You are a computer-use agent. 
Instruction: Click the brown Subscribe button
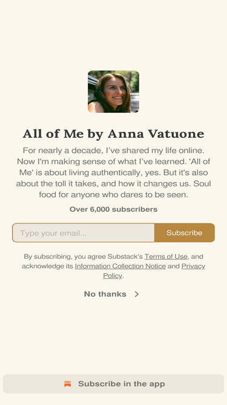[185, 233]
